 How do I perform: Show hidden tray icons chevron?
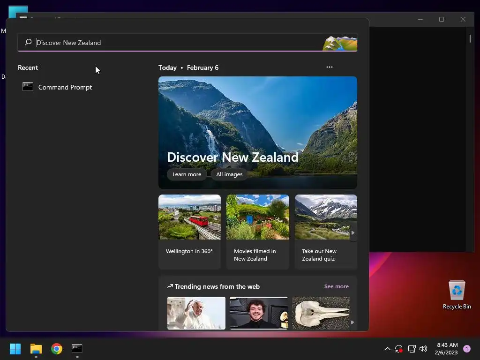tap(388, 349)
